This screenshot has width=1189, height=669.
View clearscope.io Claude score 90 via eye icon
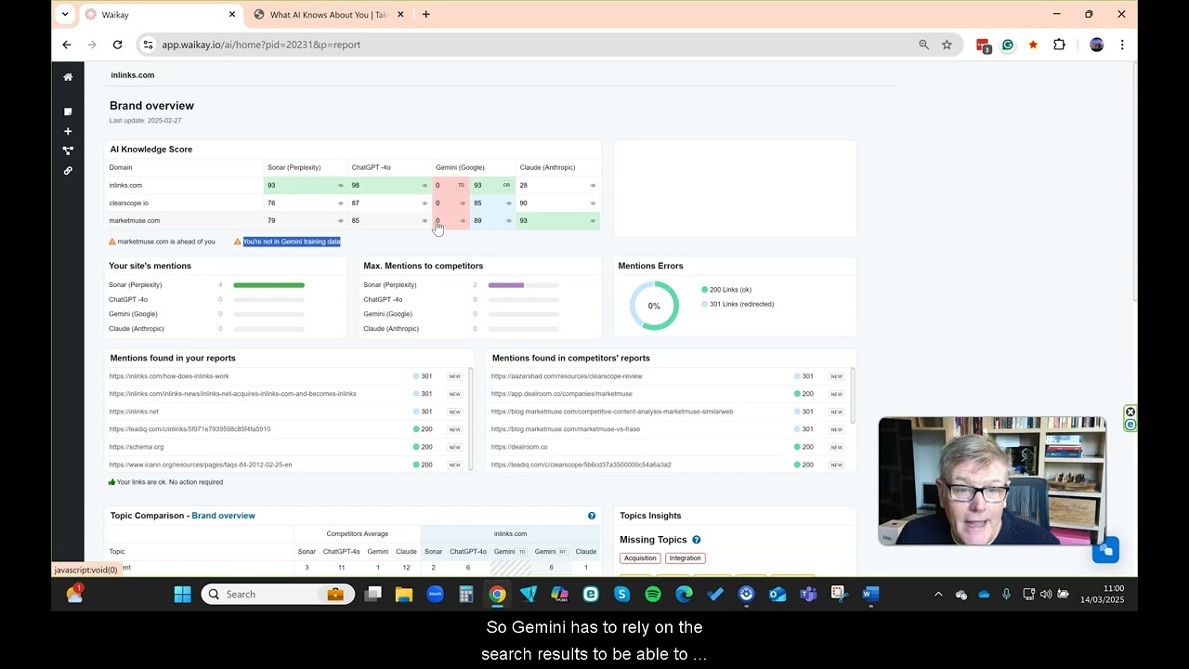pos(593,203)
